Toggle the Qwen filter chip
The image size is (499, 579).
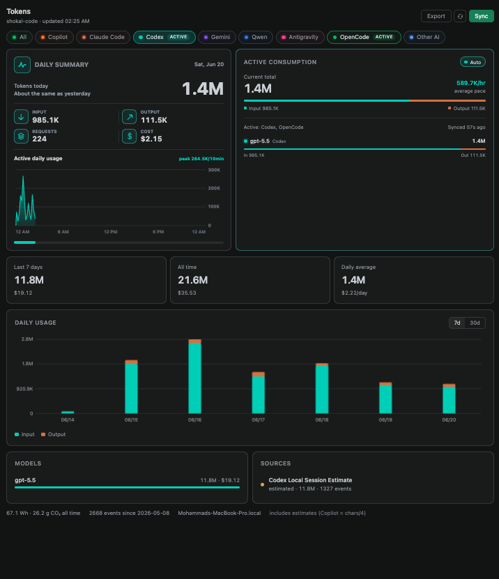click(256, 38)
